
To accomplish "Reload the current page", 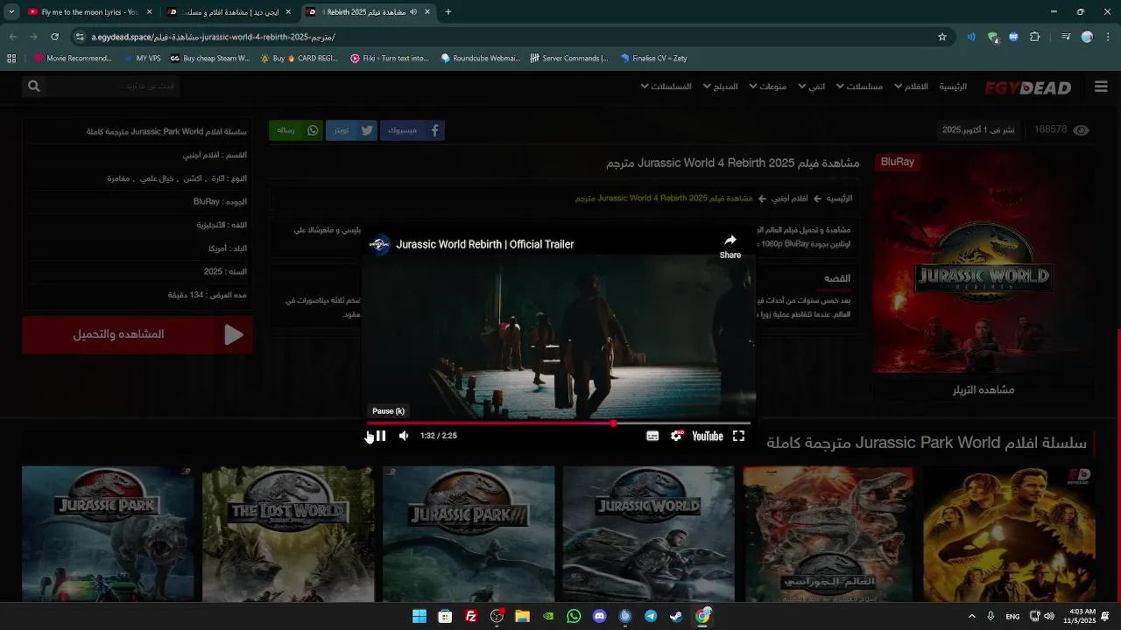I will tap(54, 37).
